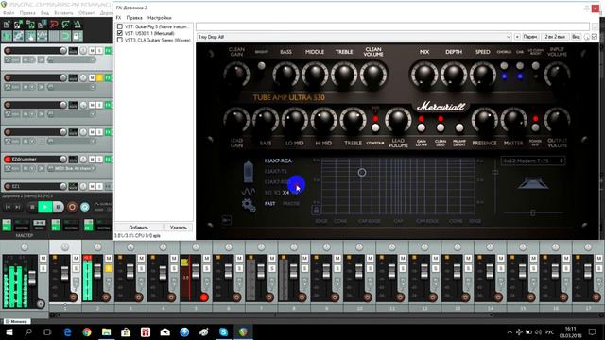Open the 4x12 Modern cabinet selector
The height and width of the screenshot is (340, 605).
tap(533, 161)
